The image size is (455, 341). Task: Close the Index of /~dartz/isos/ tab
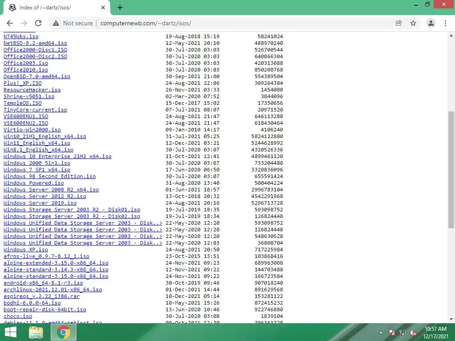(103, 8)
